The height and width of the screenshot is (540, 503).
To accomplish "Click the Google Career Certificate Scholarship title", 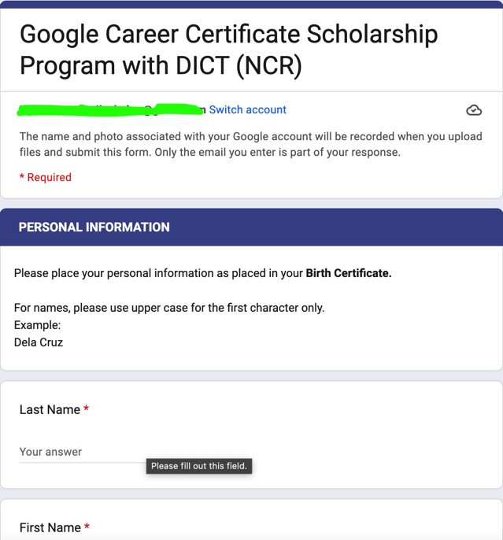I will (x=228, y=50).
